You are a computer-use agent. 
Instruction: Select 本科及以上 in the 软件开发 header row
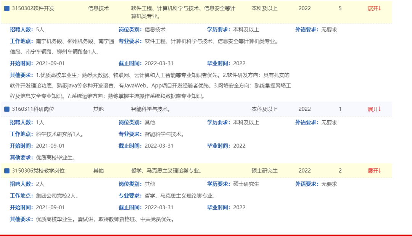pos(264,8)
